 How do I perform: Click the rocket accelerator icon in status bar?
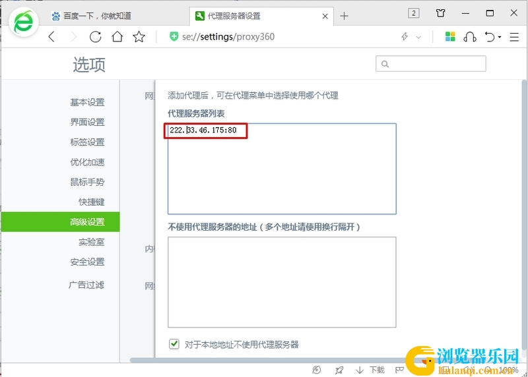click(339, 370)
